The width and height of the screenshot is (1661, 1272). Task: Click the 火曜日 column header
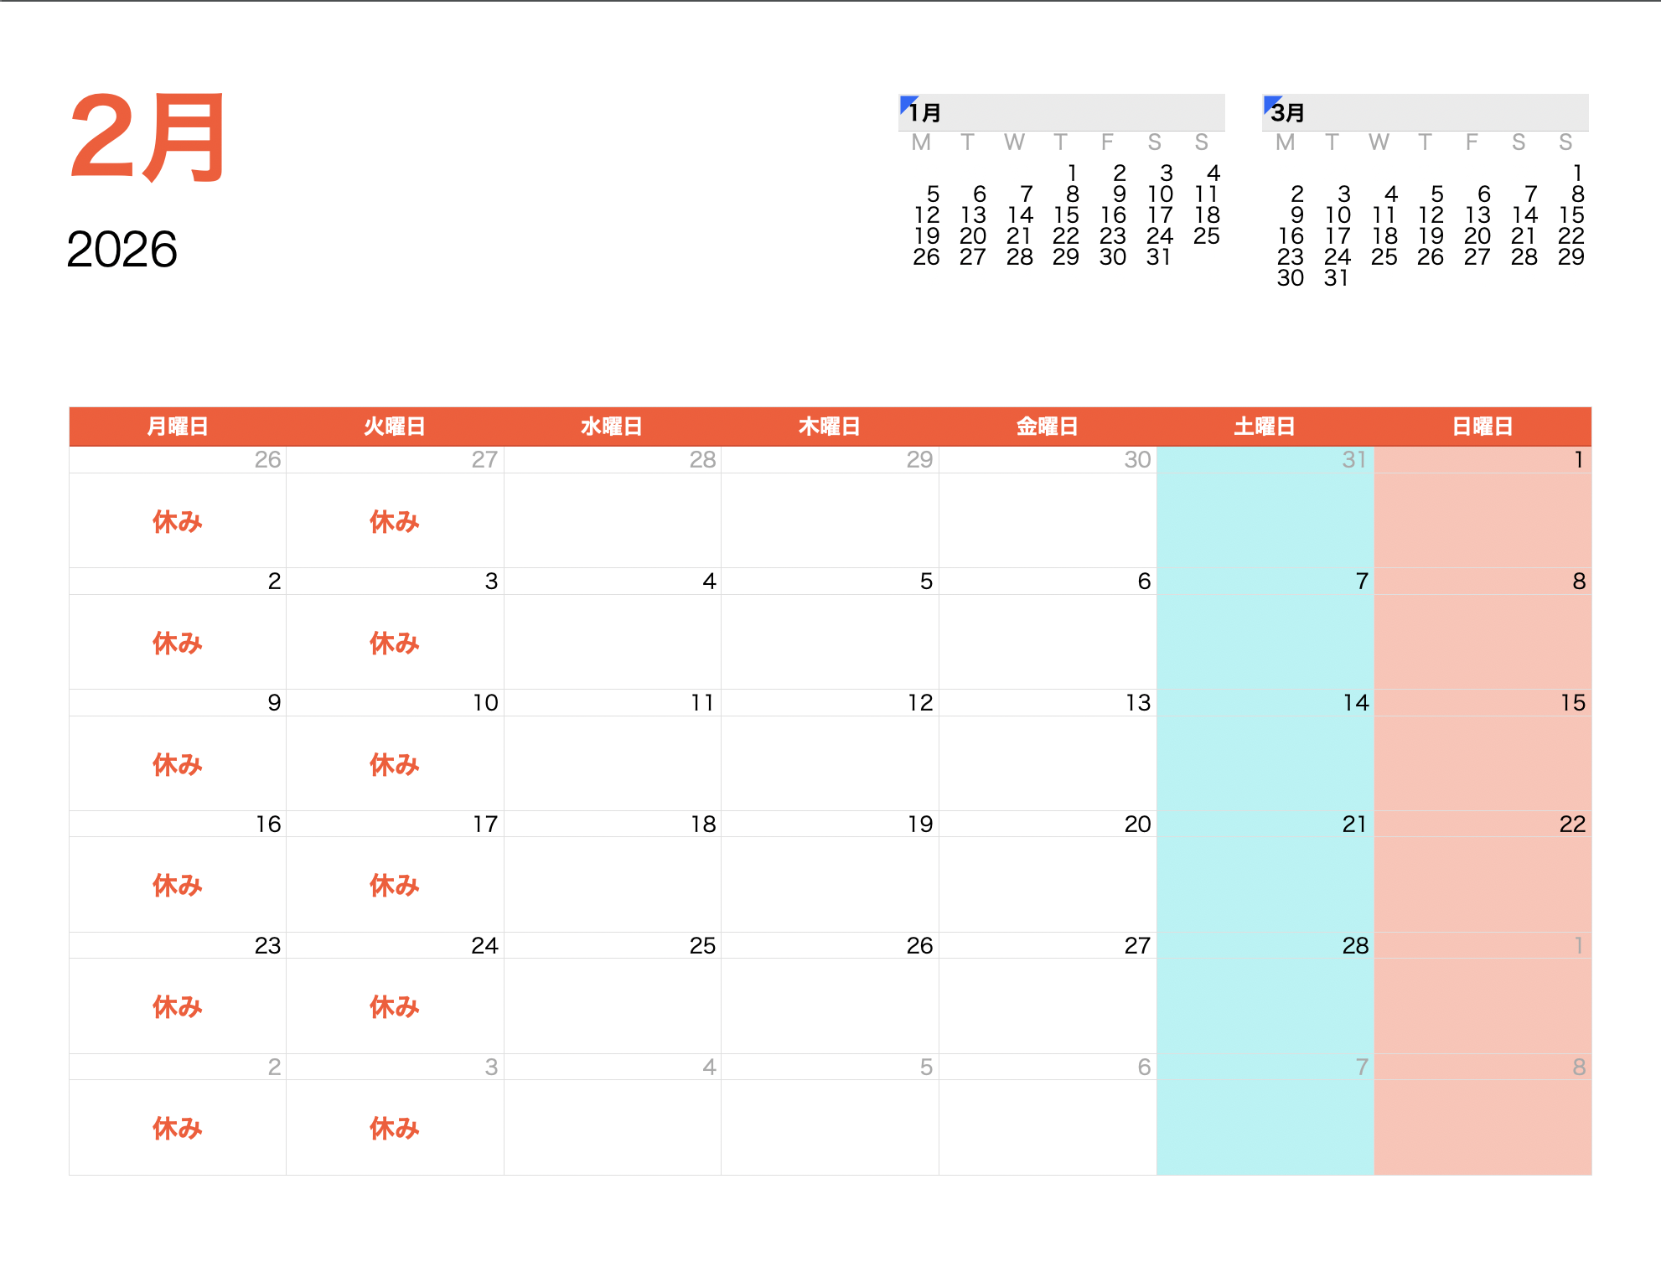(395, 427)
